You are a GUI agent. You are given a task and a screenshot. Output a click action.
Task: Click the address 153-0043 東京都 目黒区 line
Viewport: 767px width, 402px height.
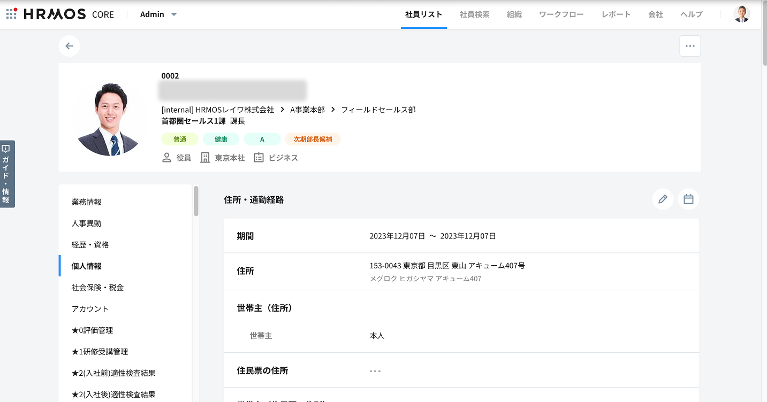(447, 266)
